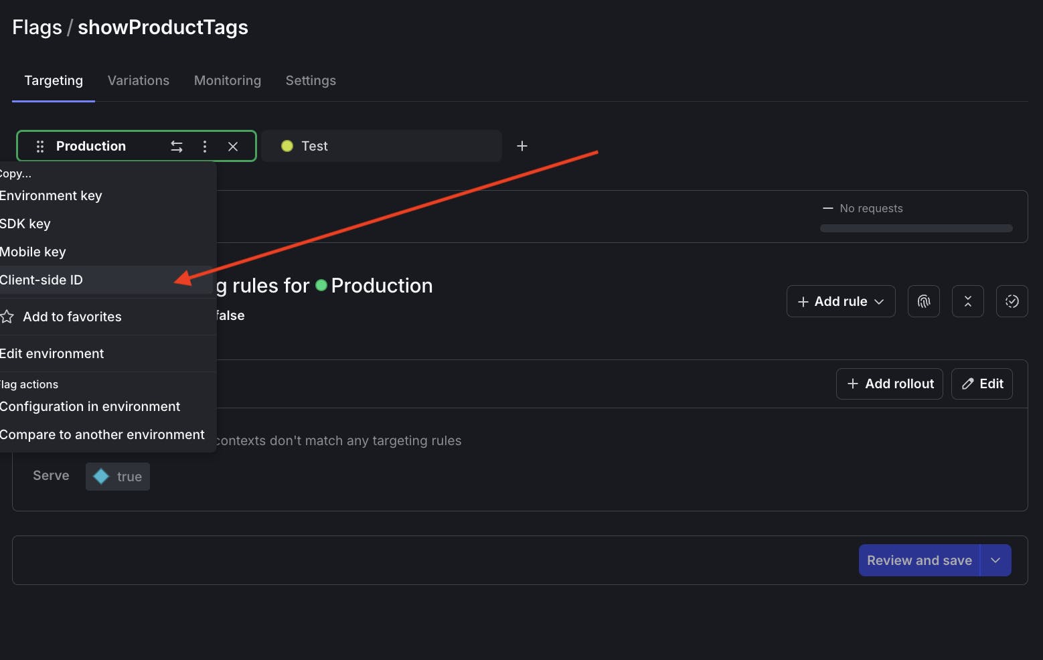The image size is (1043, 660).
Task: Open the Review and save dropdown arrow
Action: click(x=995, y=560)
